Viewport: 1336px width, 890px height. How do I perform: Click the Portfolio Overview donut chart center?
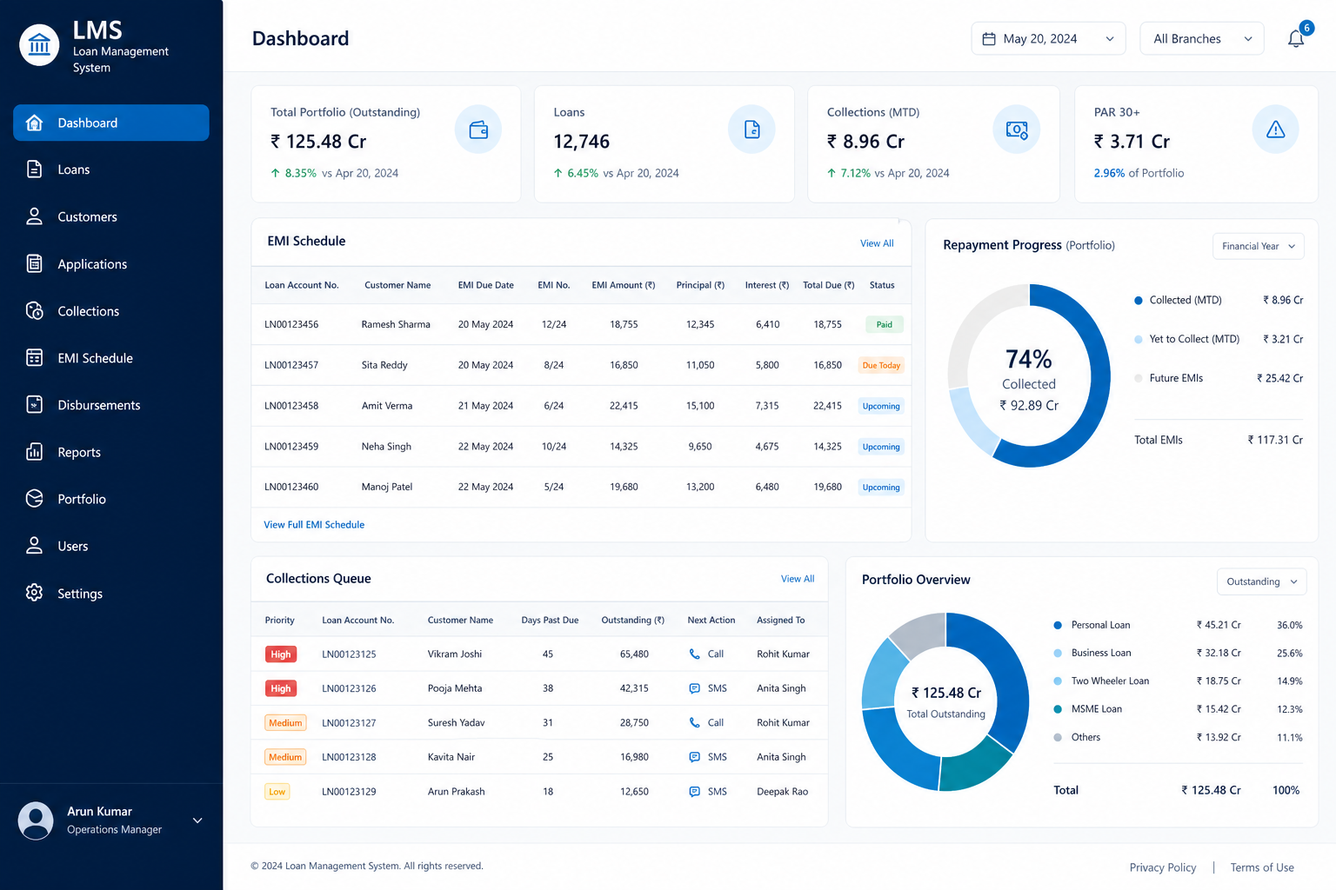[945, 702]
